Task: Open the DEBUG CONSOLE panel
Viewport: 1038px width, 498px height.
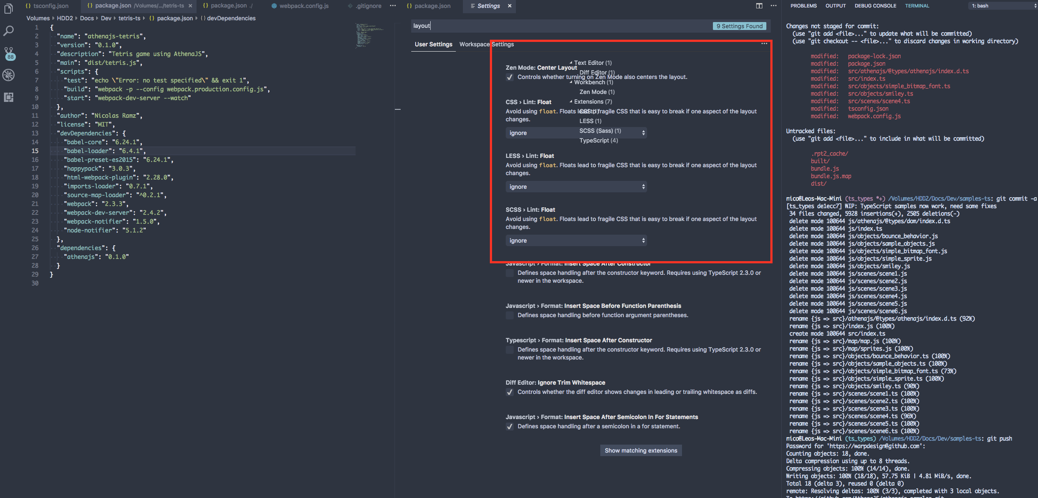Action: [875, 6]
